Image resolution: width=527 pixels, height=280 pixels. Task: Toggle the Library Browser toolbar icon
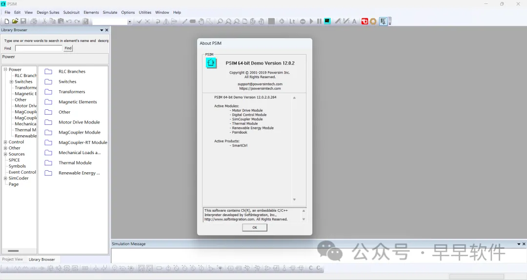click(383, 21)
